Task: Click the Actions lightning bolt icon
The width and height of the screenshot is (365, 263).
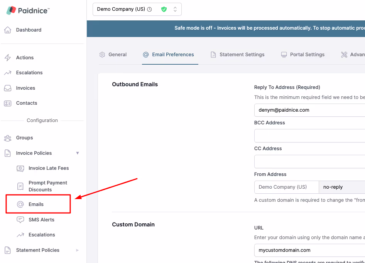Action: (x=8, y=58)
